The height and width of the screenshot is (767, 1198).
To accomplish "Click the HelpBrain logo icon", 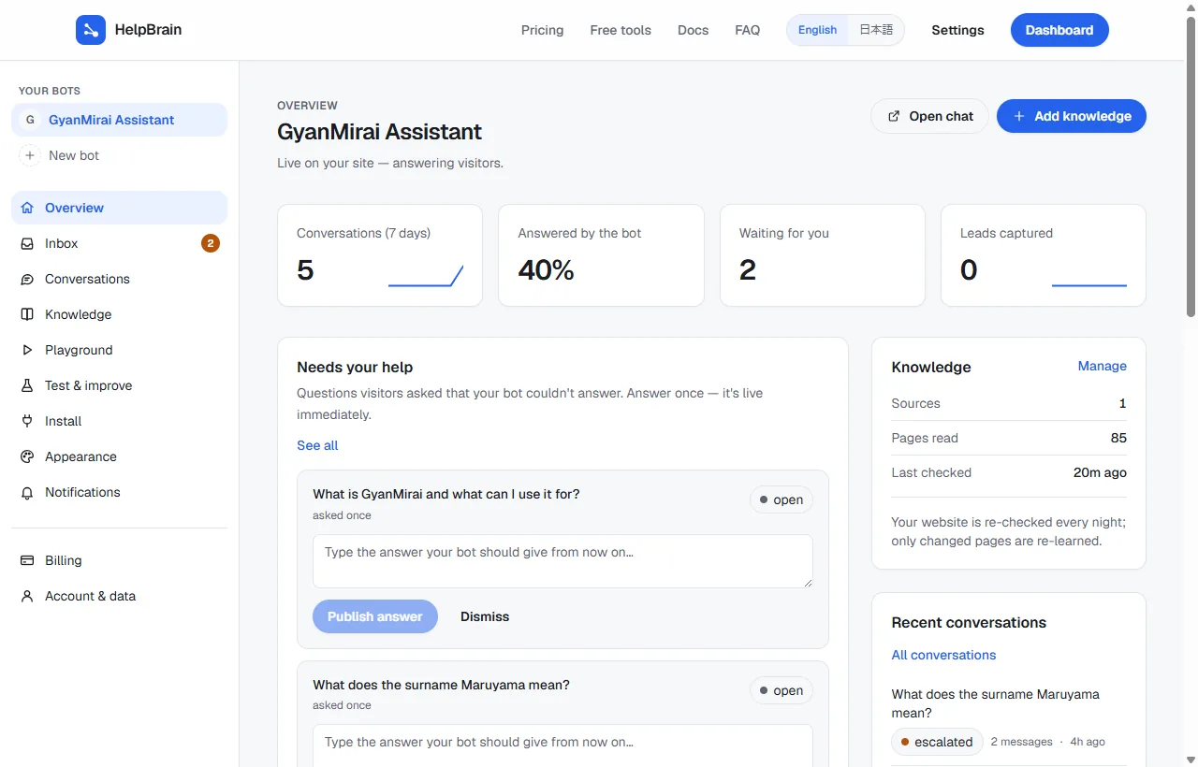I will pos(91,30).
